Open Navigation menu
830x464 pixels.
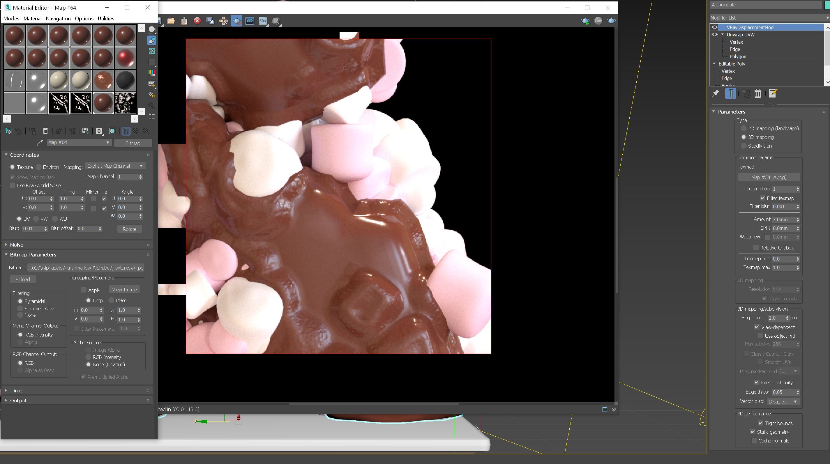coord(58,19)
